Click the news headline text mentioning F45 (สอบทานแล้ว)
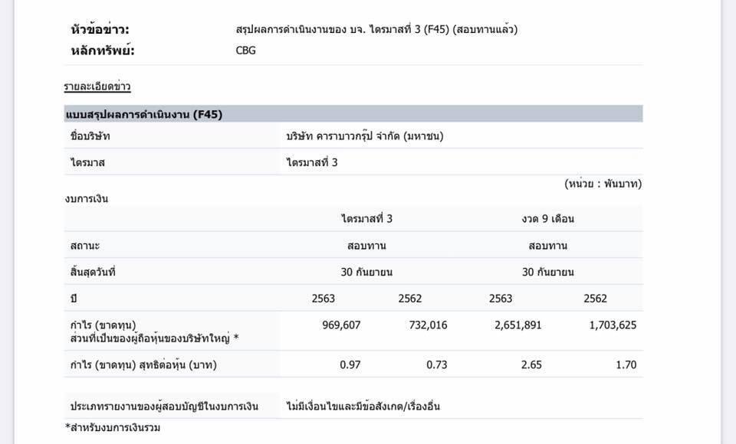Screen dimensions: 736x444 point(376,30)
